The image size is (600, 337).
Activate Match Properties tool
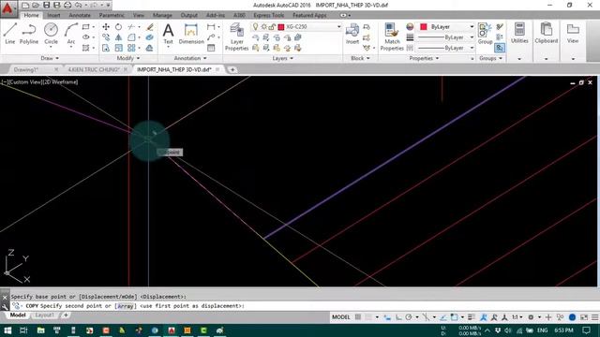(x=392, y=37)
